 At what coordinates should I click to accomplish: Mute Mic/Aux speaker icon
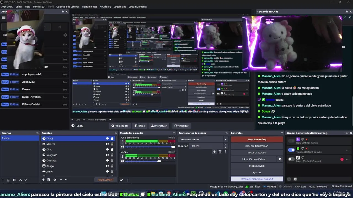point(122,161)
